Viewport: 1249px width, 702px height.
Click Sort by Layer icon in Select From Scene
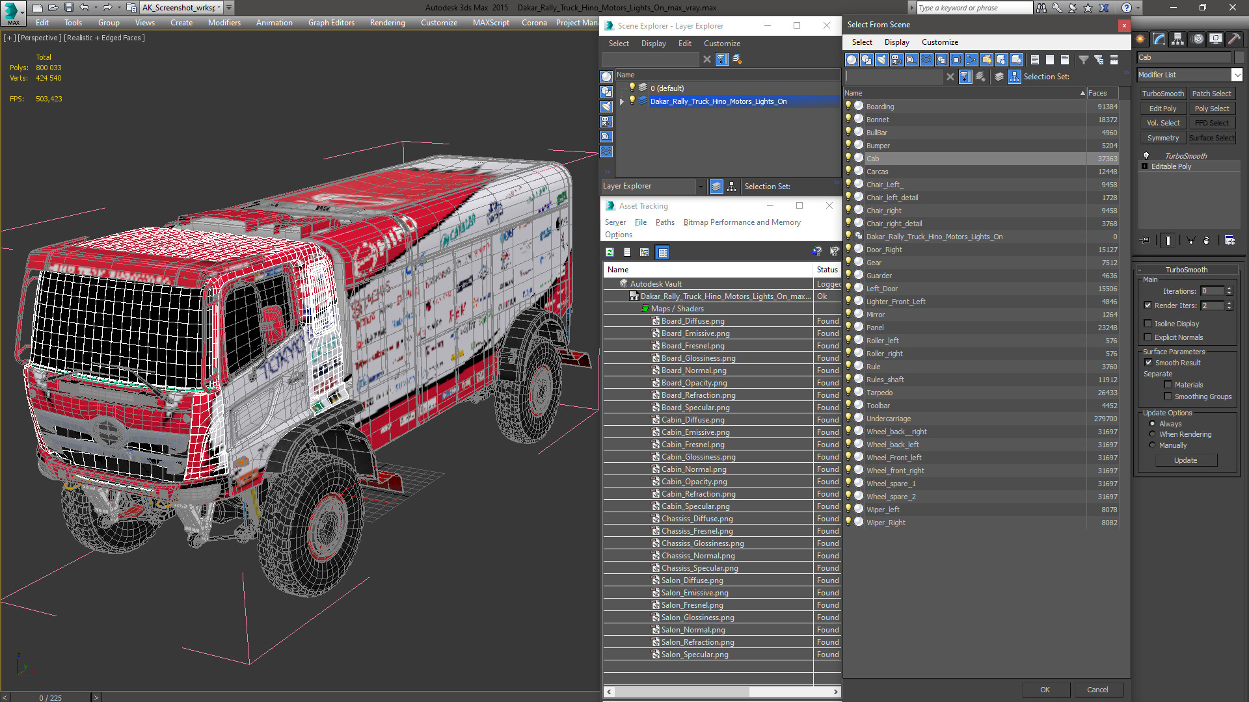[999, 77]
